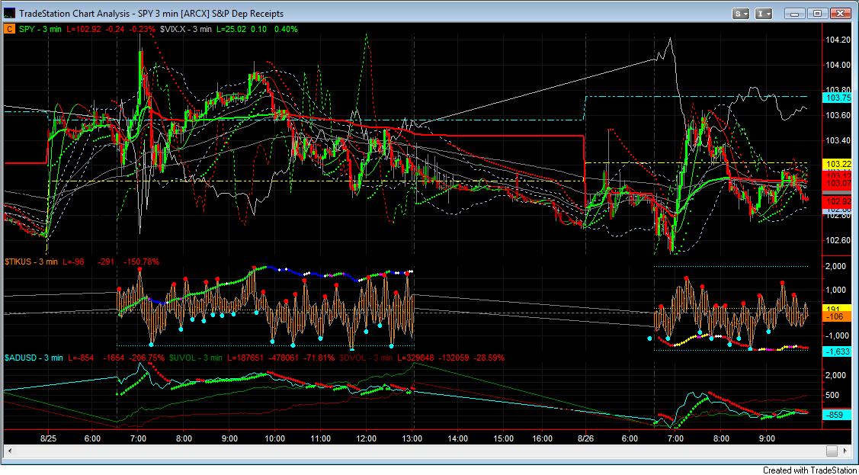859x475 pixels.
Task: Click the '-0.23%' SPY percent change
Action: click(143, 29)
